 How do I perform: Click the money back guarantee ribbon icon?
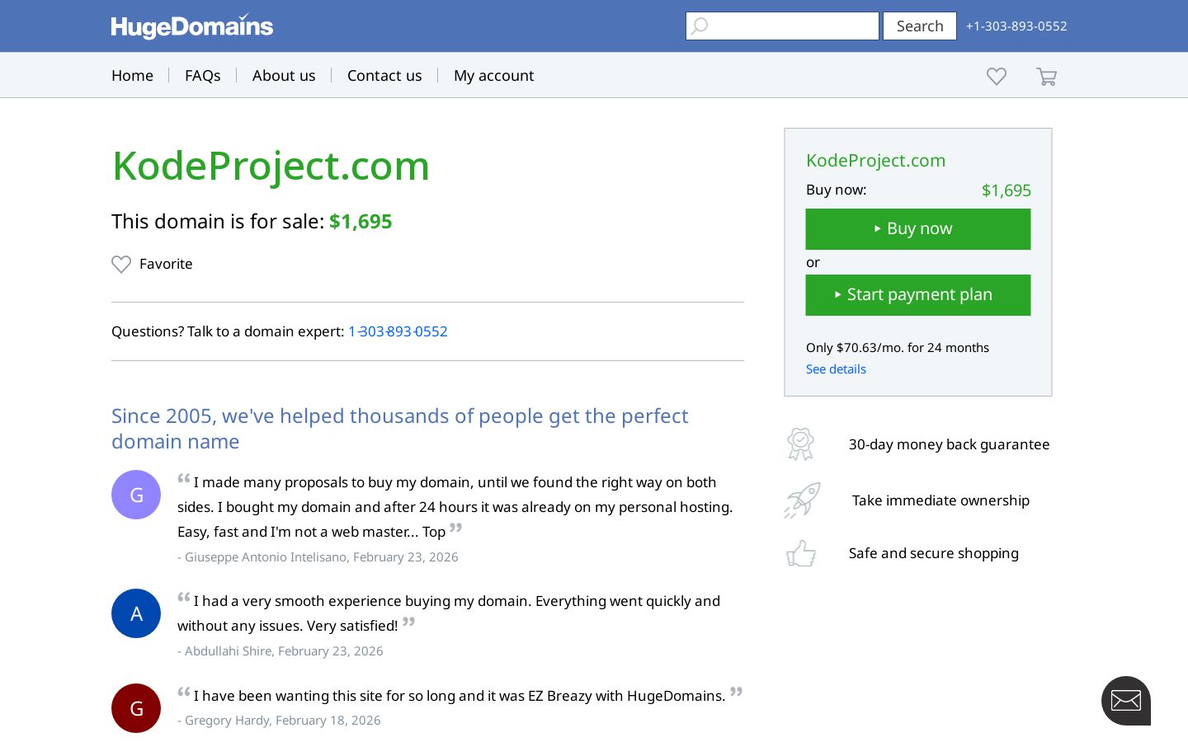[x=800, y=444]
